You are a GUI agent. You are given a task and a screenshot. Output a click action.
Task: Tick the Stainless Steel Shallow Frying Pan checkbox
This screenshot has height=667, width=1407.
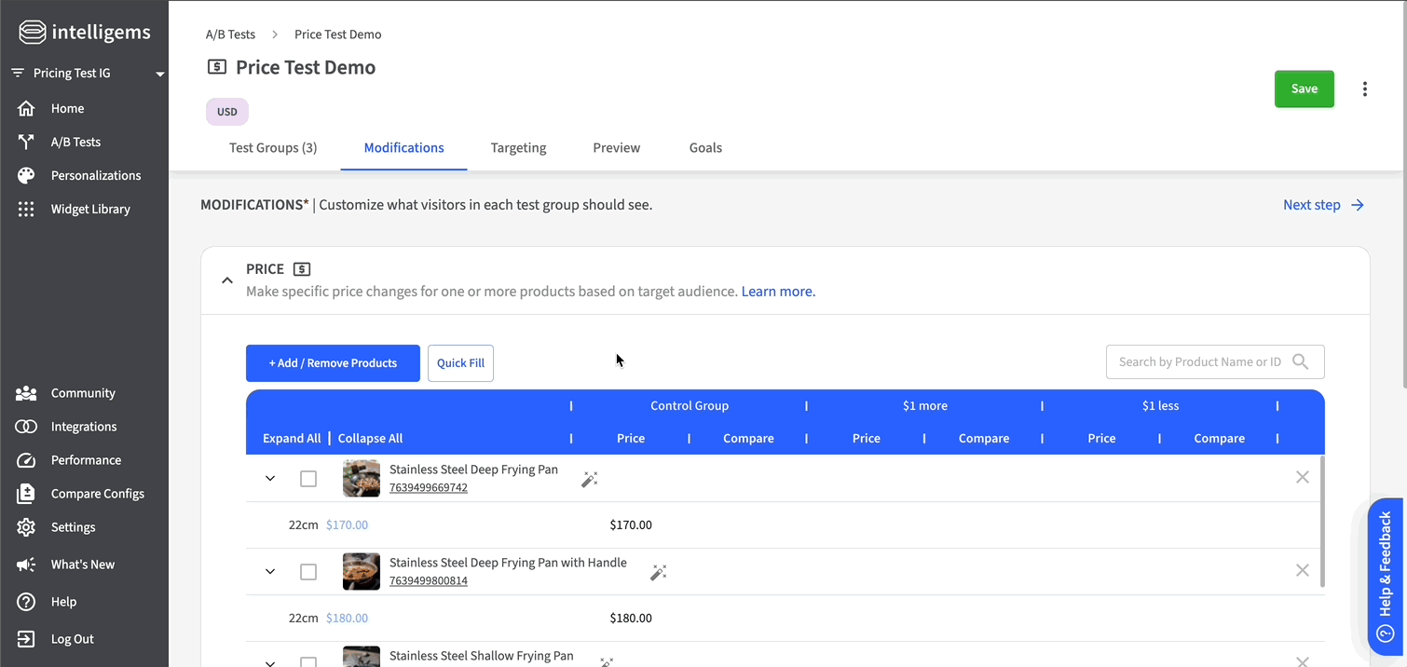point(308,661)
